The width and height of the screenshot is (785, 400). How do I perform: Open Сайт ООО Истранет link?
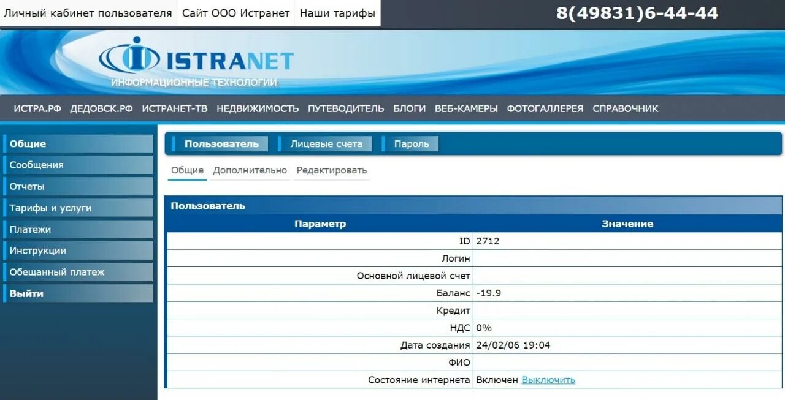tap(236, 13)
